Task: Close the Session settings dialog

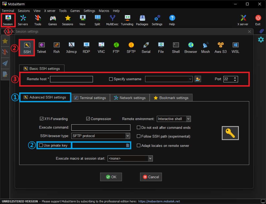Action: pyautogui.click(x=249, y=32)
